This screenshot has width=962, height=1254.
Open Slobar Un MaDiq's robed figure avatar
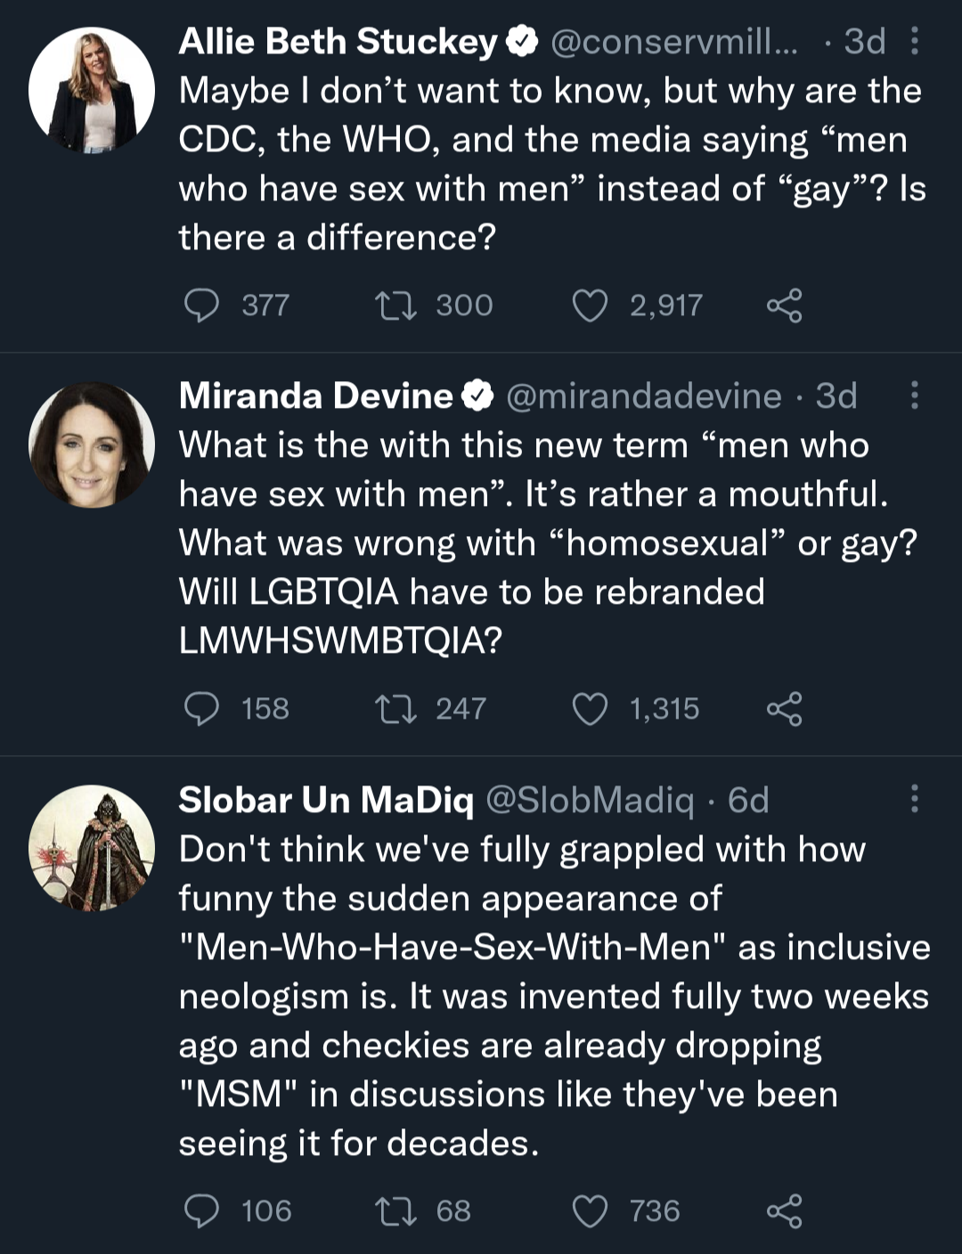tap(91, 848)
